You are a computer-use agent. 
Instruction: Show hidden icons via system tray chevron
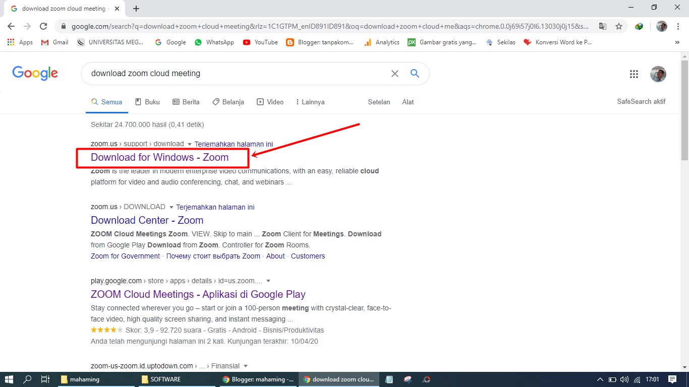click(x=600, y=379)
